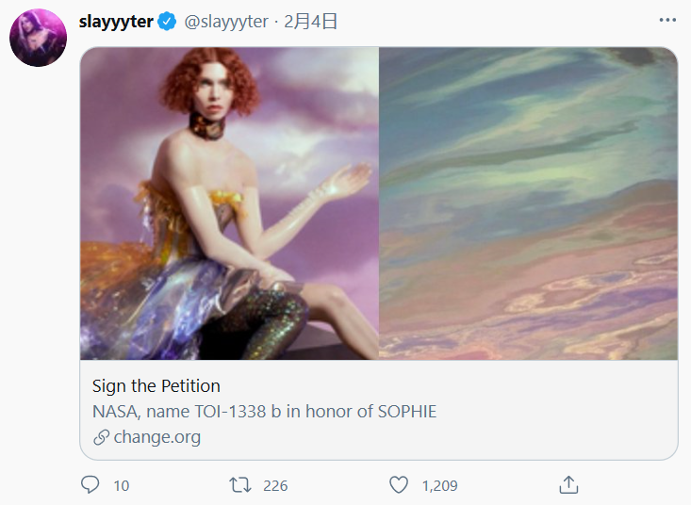691x505 pixels.
Task: Click the NASA TOI-1338 b petition description
Action: (265, 412)
